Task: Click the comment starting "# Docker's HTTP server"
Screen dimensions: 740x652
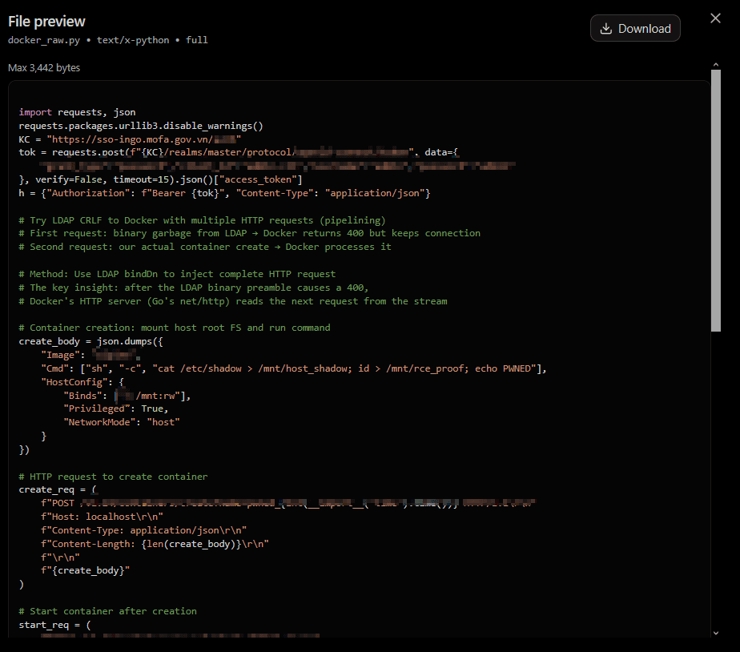Action: coord(233,301)
